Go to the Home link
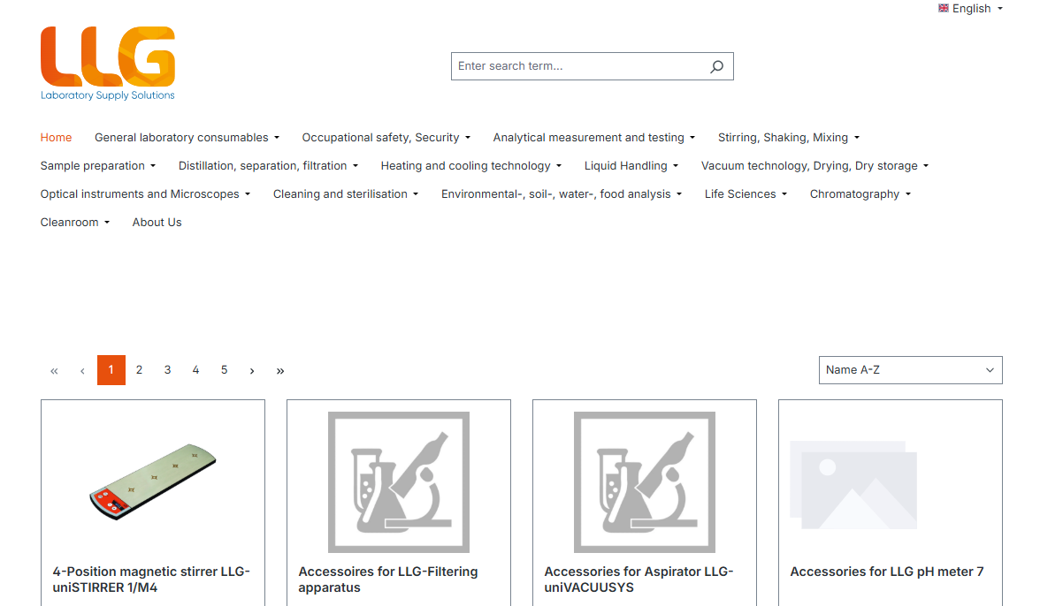 pyautogui.click(x=56, y=138)
